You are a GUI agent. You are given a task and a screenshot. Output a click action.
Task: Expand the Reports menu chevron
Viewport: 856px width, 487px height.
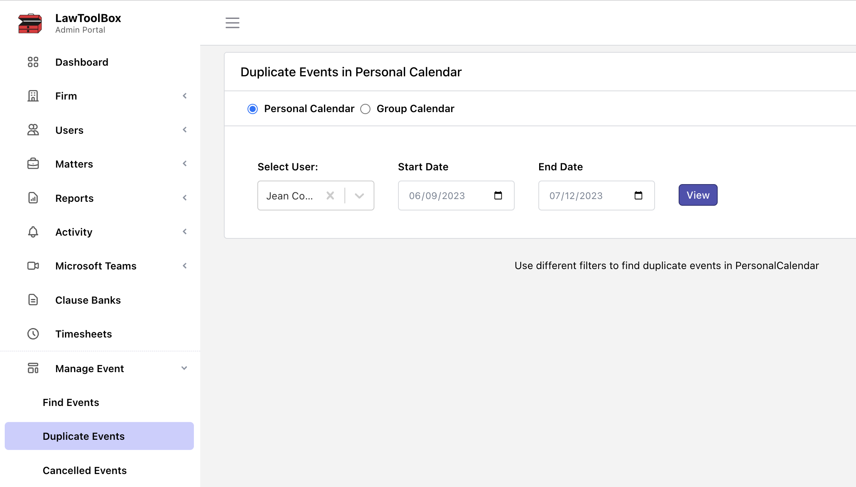point(184,198)
